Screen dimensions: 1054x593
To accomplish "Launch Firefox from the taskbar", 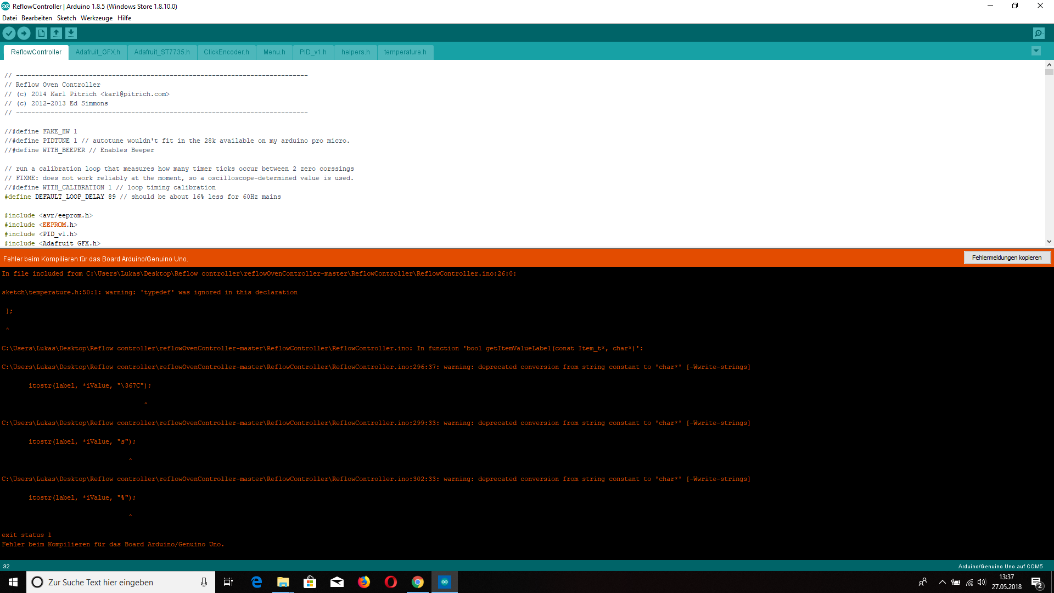I will 364,582.
